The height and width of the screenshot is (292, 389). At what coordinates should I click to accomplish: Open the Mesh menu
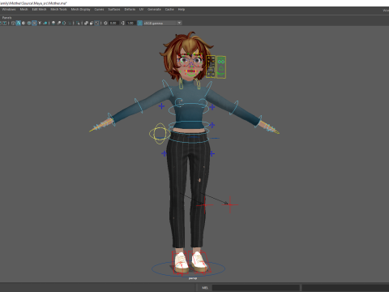click(x=24, y=10)
